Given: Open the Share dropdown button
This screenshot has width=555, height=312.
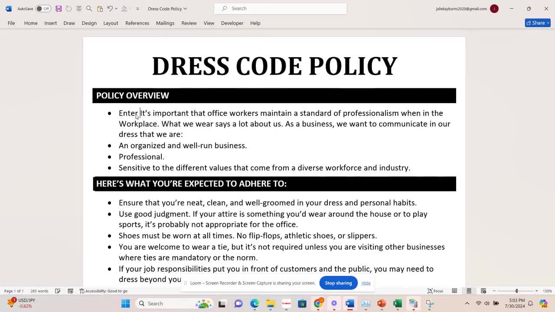Looking at the screenshot, I should click(538, 23).
